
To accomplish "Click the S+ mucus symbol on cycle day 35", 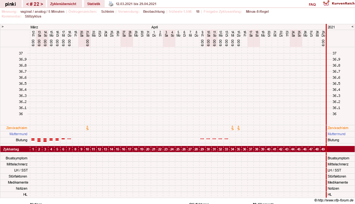I will click(238, 128).
